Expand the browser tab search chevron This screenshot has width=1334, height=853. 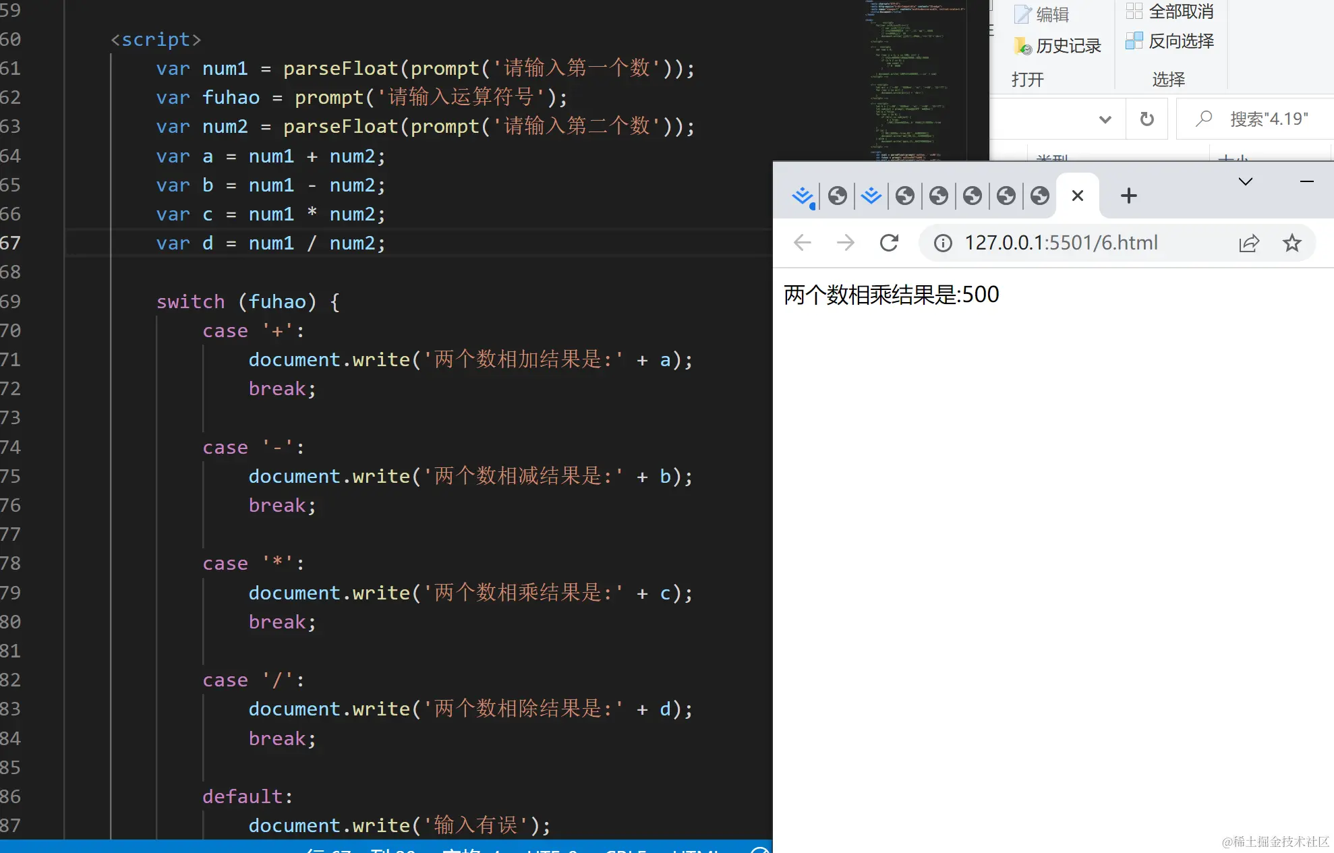tap(1245, 181)
